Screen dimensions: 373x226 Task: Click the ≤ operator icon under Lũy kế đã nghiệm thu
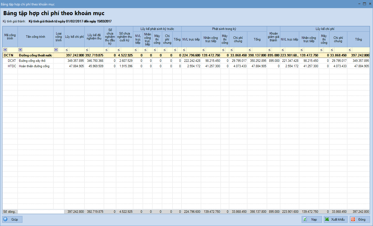87,50
